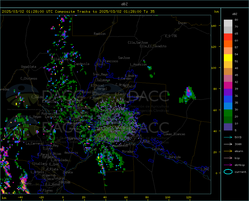Click the 'Zapata' map label

point(68,172)
